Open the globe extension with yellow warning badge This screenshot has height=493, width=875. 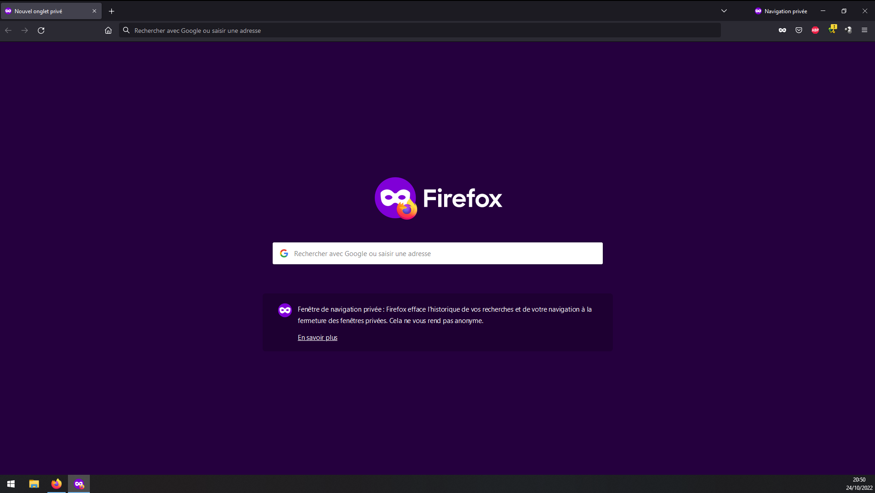(x=833, y=29)
